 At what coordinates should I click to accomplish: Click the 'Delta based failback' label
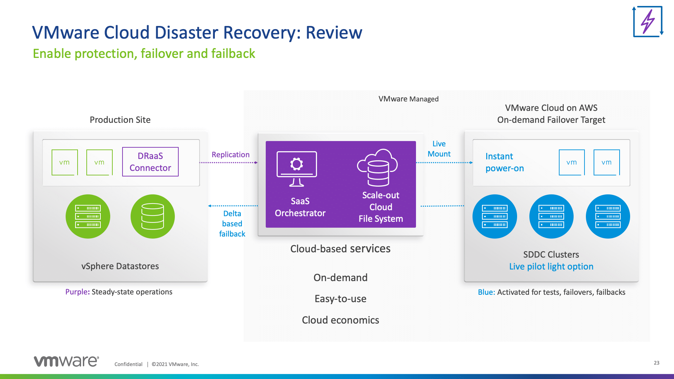pos(232,224)
